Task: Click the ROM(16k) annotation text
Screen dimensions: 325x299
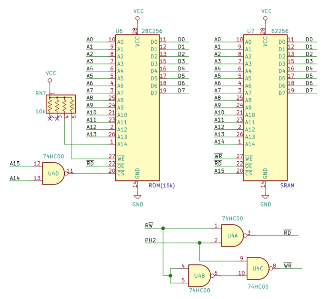Action: 162,185
